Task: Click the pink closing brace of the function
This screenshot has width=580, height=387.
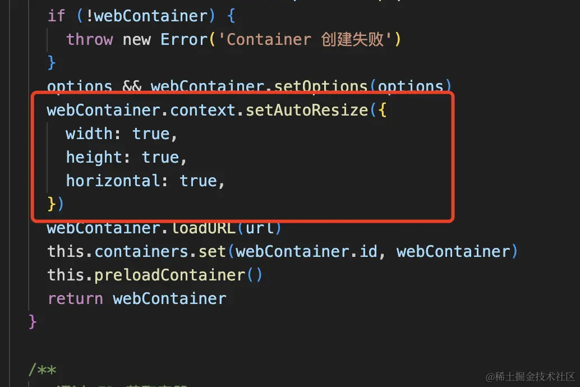Action: [33, 321]
